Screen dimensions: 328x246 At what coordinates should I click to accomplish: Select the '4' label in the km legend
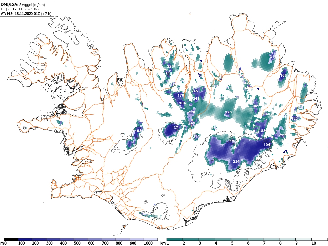(x=216, y=243)
